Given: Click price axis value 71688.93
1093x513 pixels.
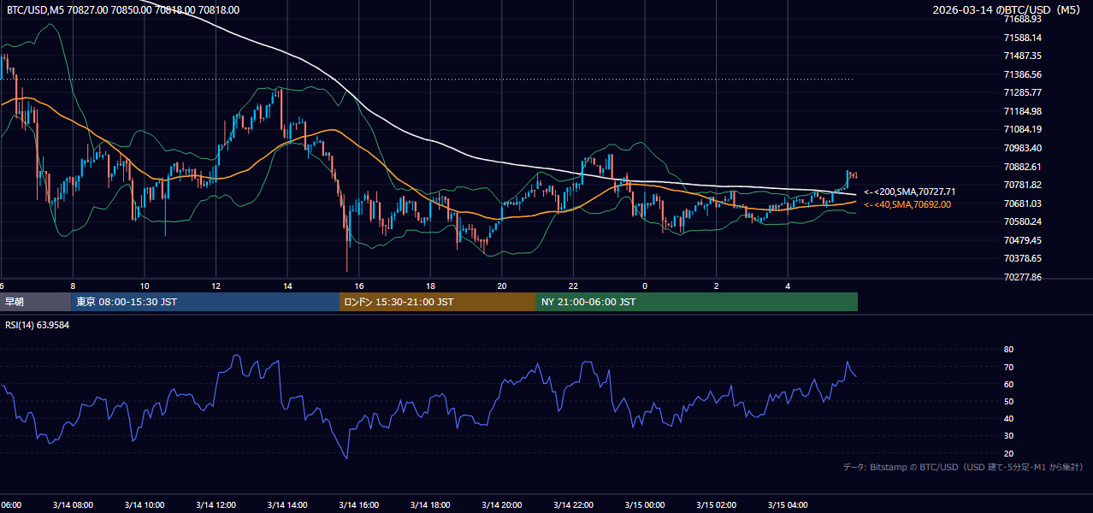Looking at the screenshot, I should click(x=1022, y=19).
